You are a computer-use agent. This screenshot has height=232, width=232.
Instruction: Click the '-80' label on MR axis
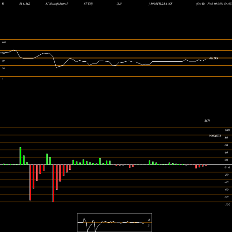(226, 197)
